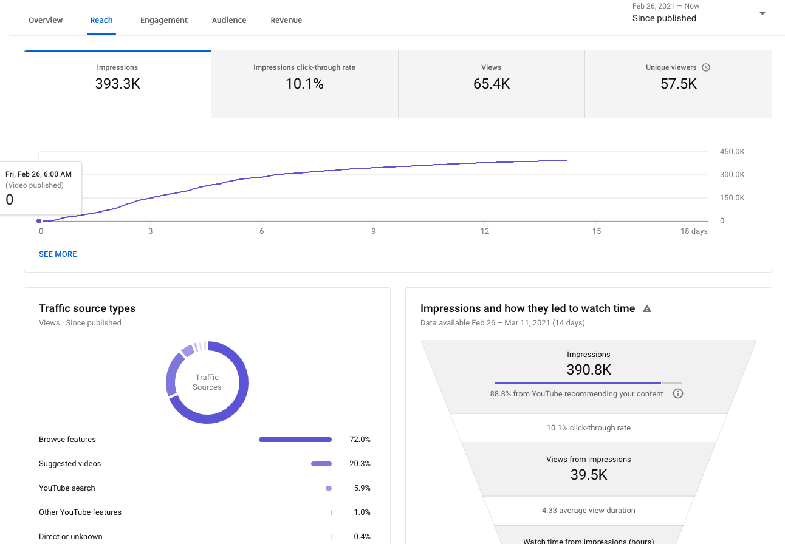This screenshot has height=544, width=785.
Task: Switch to the Overview tab
Action: pyautogui.click(x=46, y=20)
